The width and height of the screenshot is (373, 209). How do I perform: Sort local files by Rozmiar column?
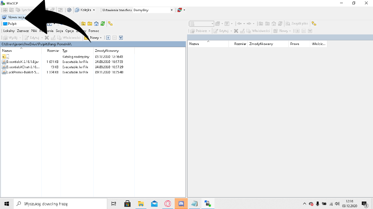pyautogui.click(x=53, y=51)
